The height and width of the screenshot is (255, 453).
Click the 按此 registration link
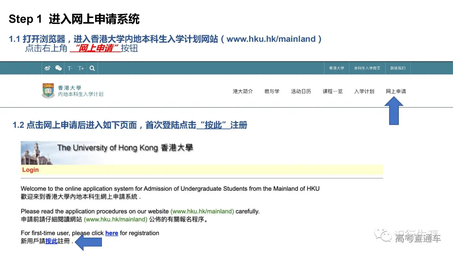pos(51,241)
